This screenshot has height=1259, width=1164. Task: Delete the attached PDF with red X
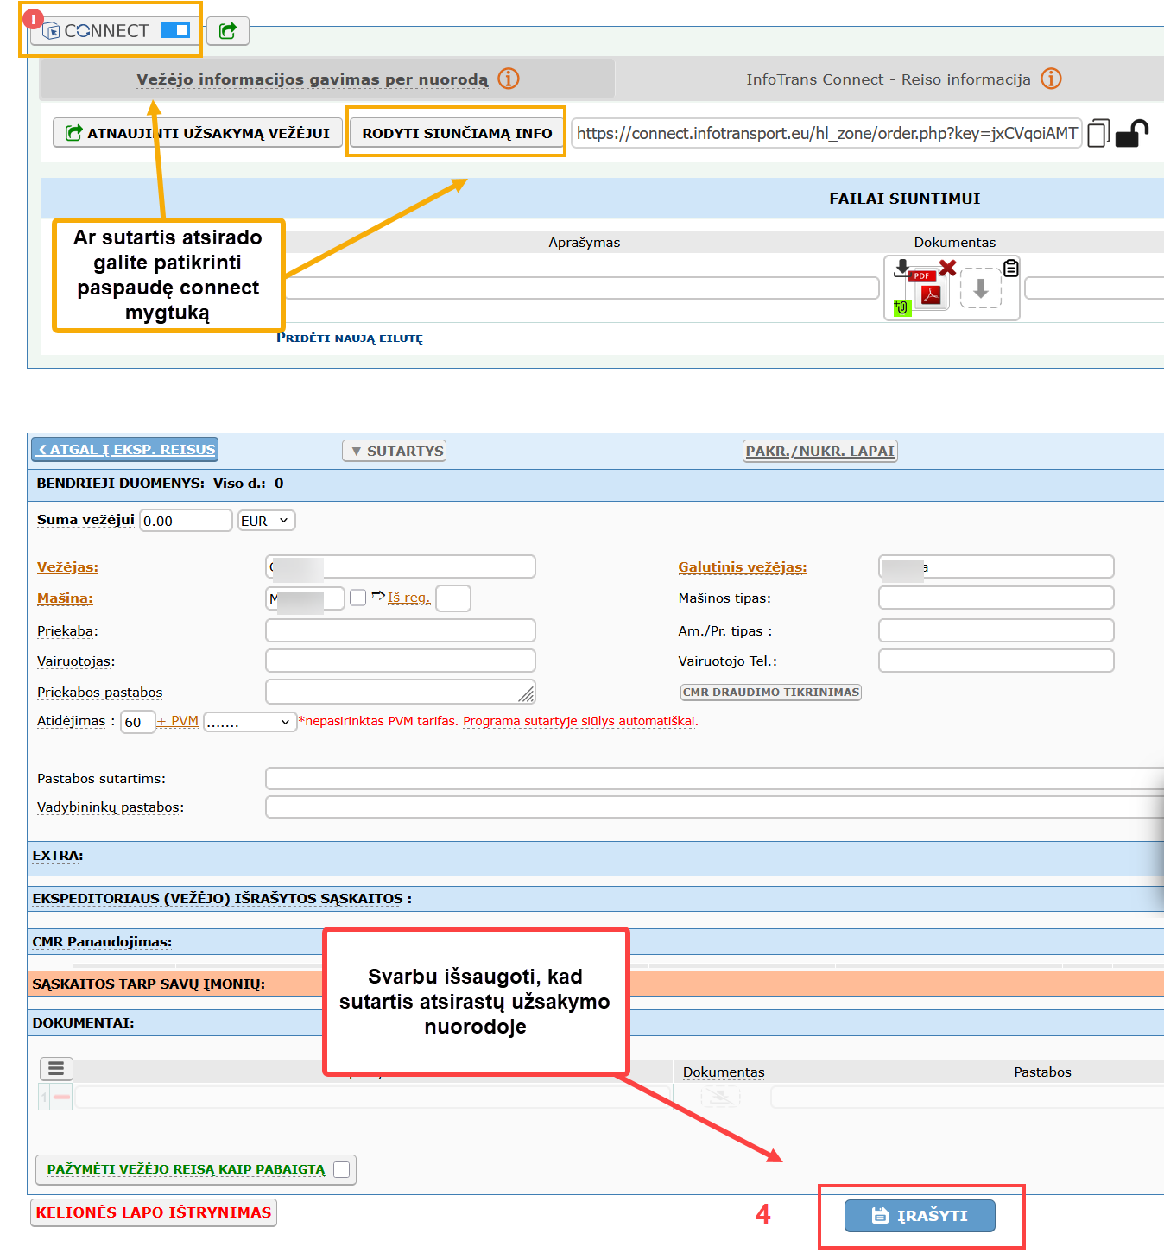pos(947,268)
